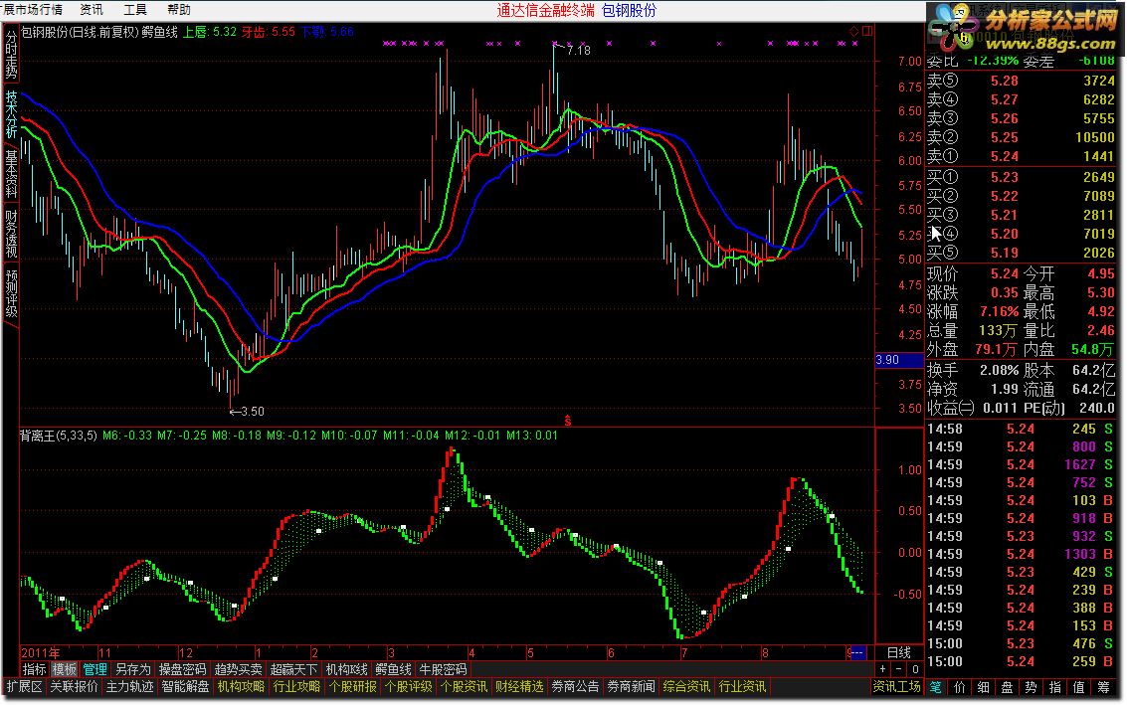The height and width of the screenshot is (705, 1127).
Task: Click 另存为 to save the template
Action: pos(133,669)
